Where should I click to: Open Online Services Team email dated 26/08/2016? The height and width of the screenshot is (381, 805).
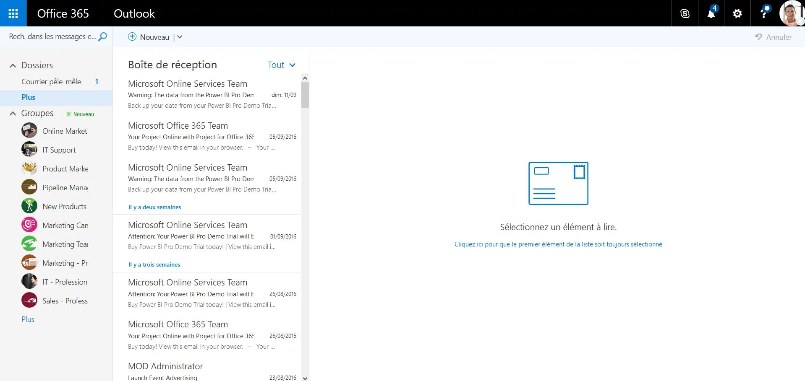coord(207,293)
